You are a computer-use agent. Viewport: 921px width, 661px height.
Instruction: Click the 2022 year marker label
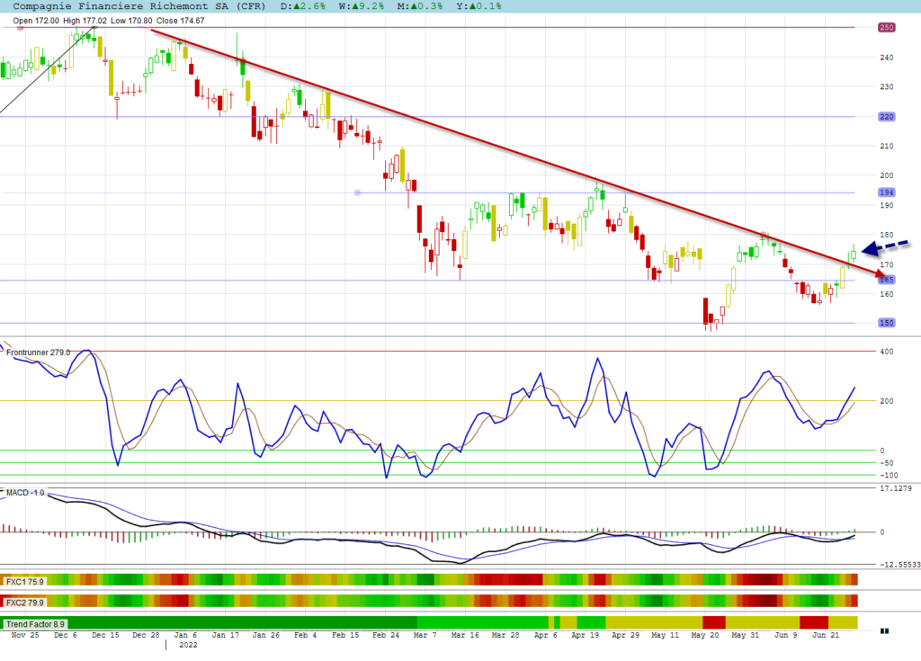(188, 645)
